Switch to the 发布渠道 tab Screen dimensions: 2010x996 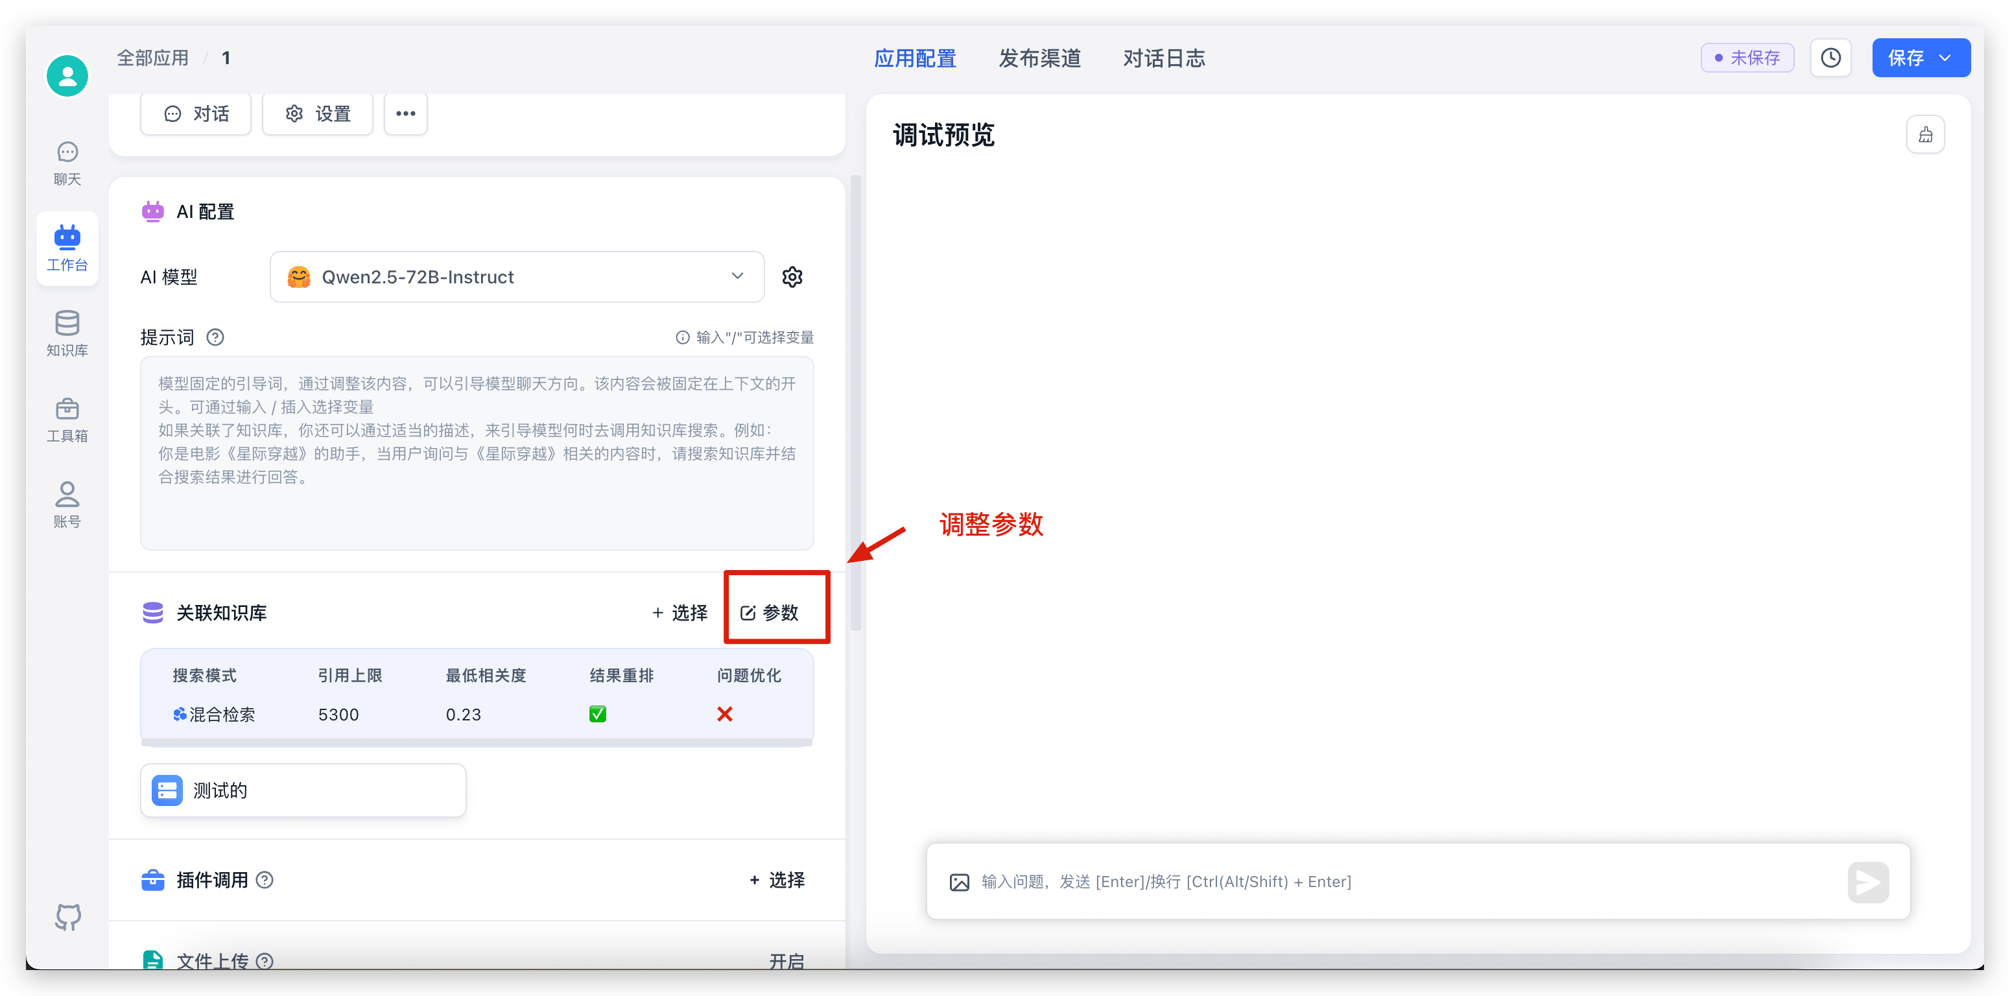click(x=1039, y=58)
